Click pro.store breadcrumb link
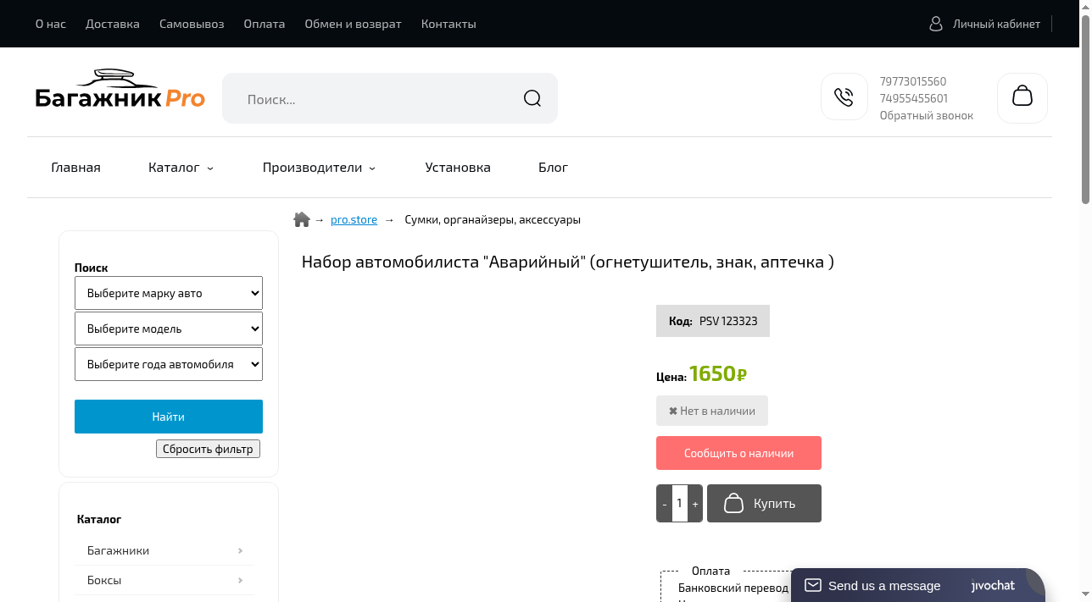Viewport: 1092px width, 602px height. pyautogui.click(x=354, y=219)
